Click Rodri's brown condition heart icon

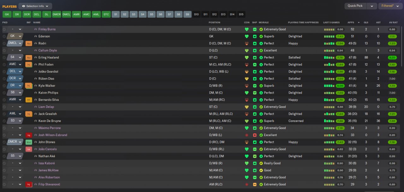tap(247, 43)
